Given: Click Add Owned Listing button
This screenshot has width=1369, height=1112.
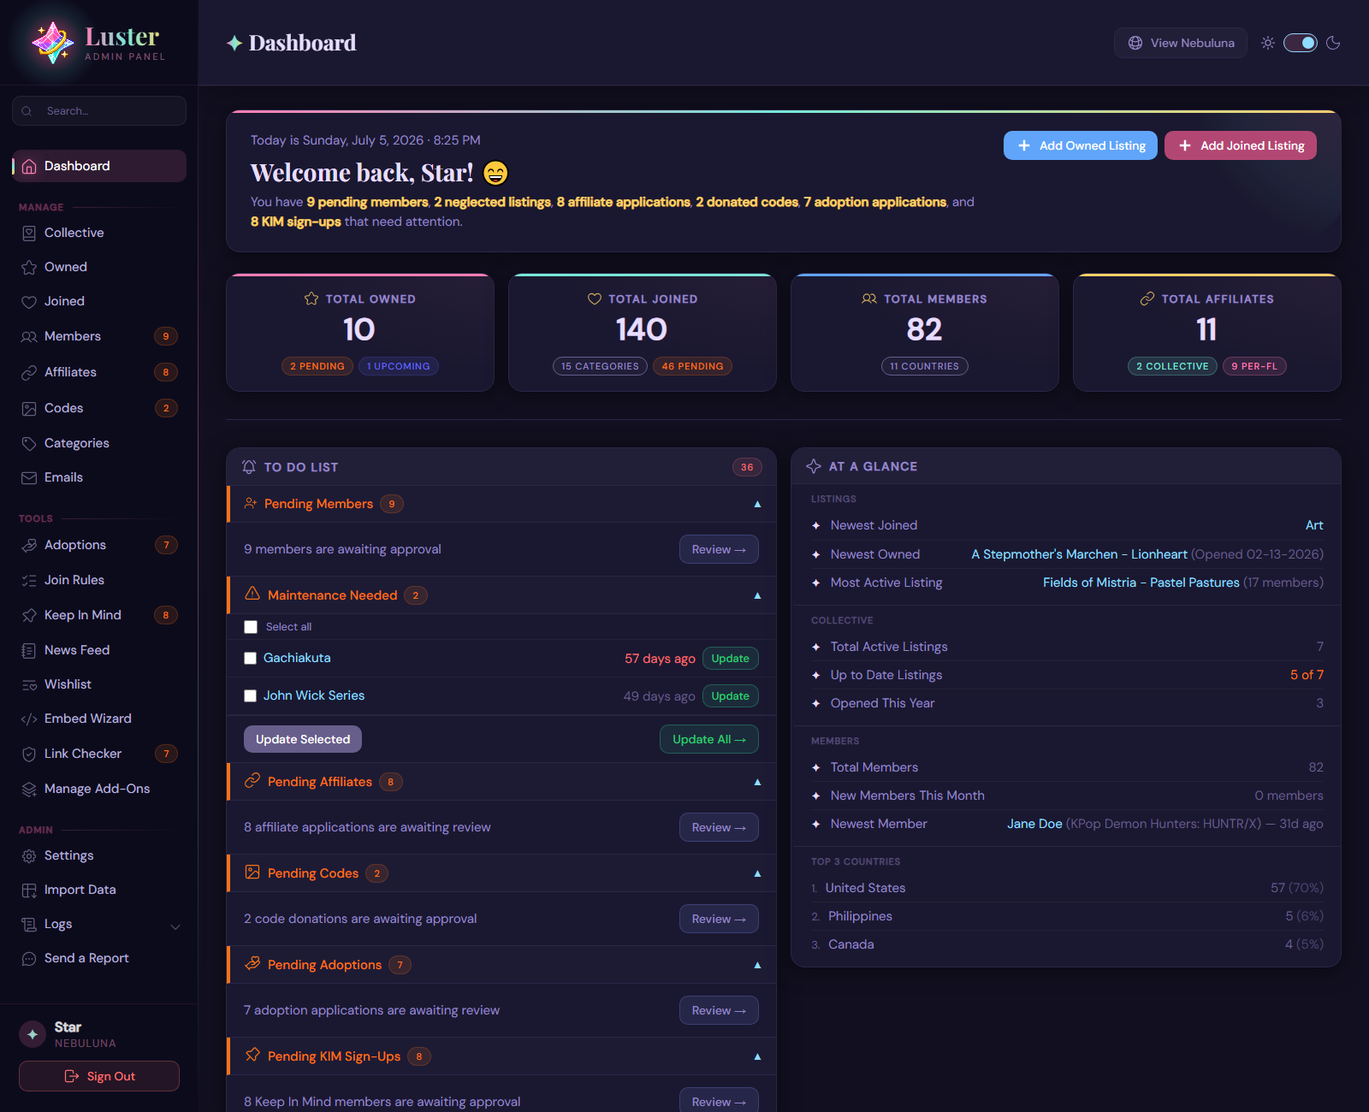Looking at the screenshot, I should (1081, 145).
